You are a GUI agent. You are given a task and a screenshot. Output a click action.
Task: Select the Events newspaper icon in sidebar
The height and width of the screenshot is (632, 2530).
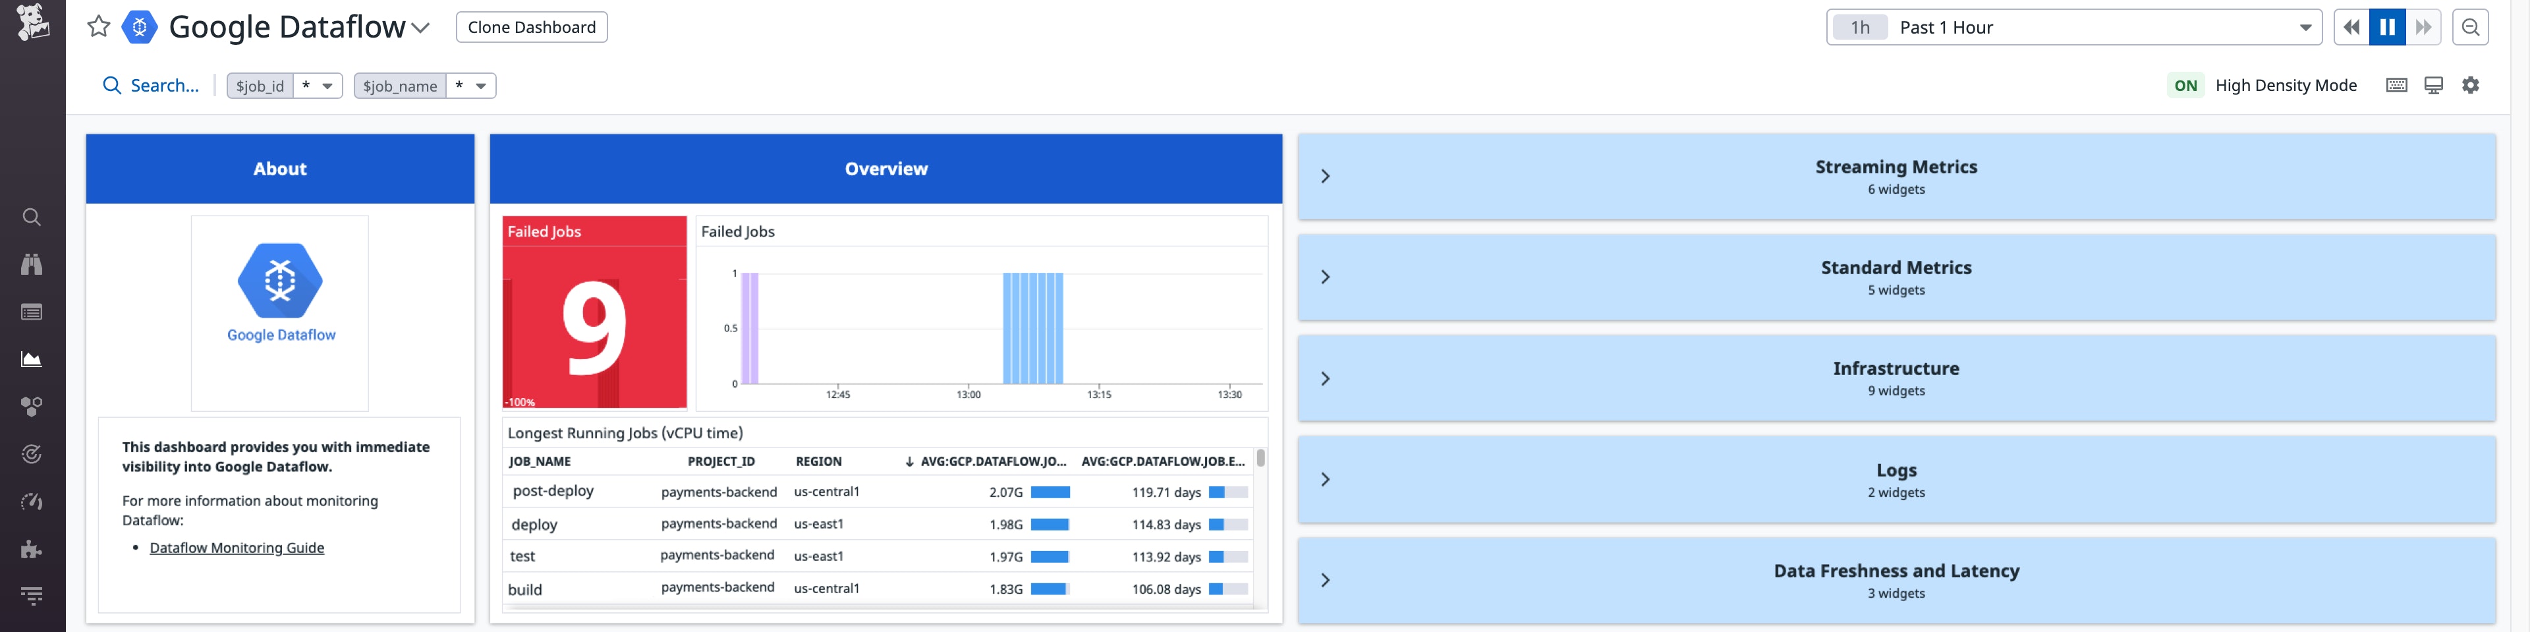tap(32, 312)
